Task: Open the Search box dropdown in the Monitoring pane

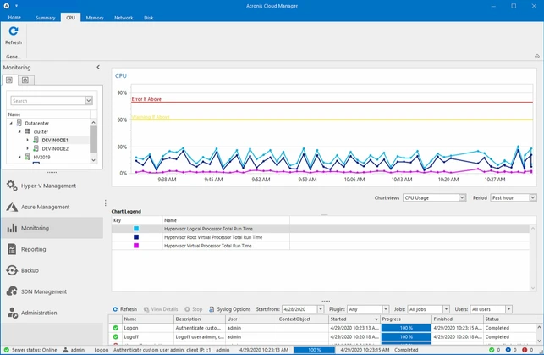Action: tap(89, 101)
